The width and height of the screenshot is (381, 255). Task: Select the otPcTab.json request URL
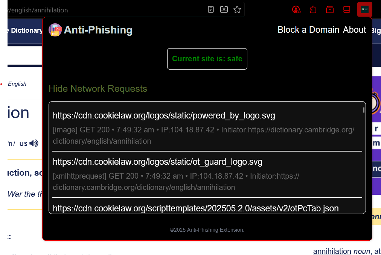click(195, 208)
